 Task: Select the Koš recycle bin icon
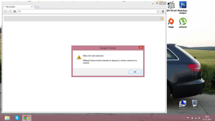coord(195,105)
